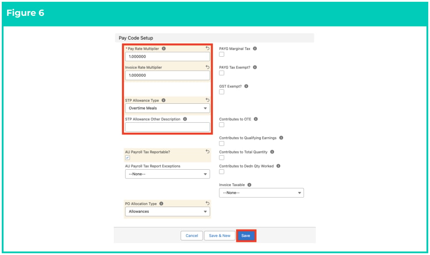This screenshot has width=430, height=255.
Task: Click the Invoice Taxable info icon
Action: [x=249, y=185]
